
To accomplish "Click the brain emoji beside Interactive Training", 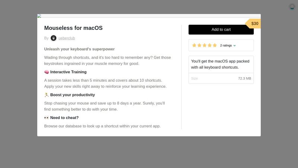I will click(x=47, y=72).
